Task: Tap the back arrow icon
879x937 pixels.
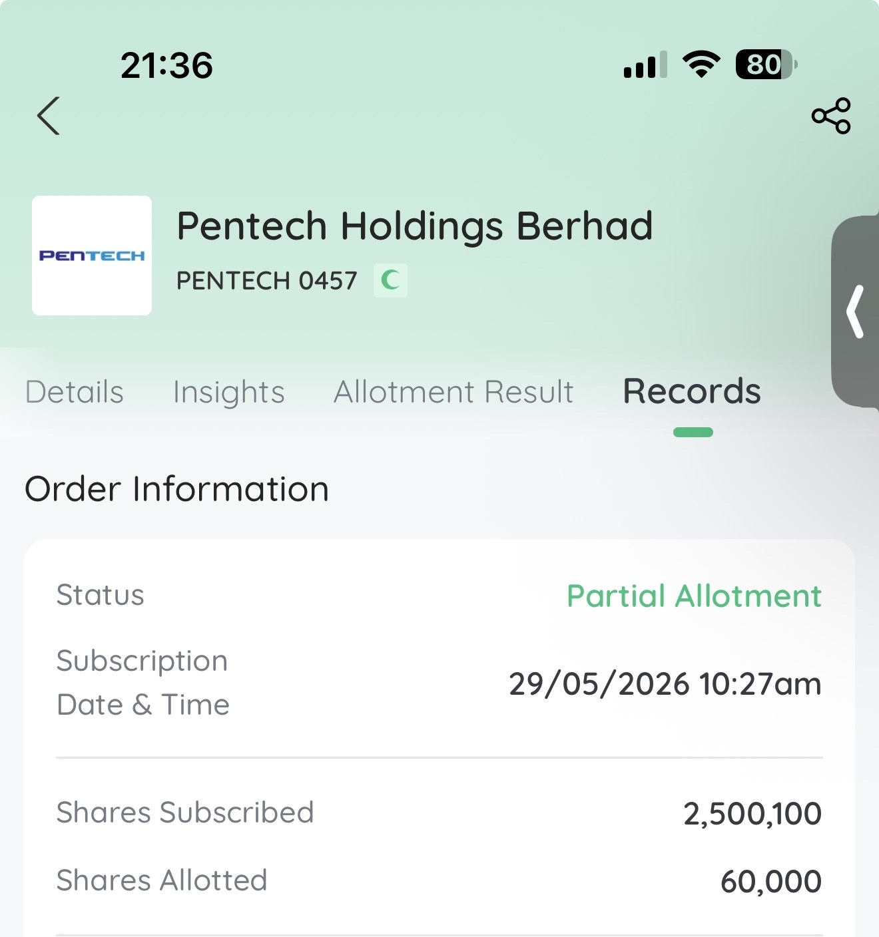Action: 49,116
